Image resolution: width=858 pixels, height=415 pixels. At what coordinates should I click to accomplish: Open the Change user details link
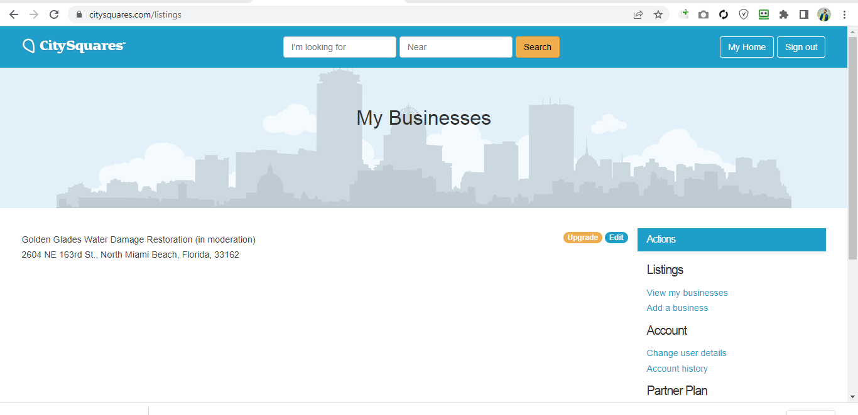687,353
